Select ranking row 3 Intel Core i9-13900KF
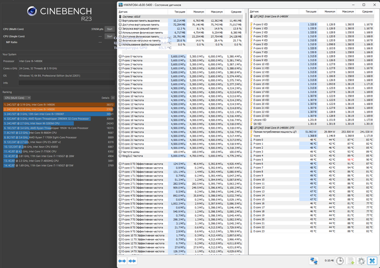This screenshot has height=268, width=380. point(59,114)
